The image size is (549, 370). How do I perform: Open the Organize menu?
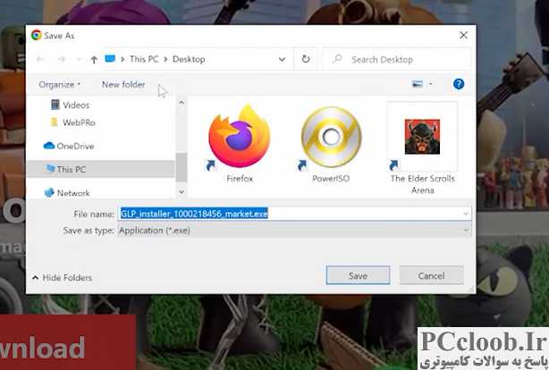click(60, 84)
